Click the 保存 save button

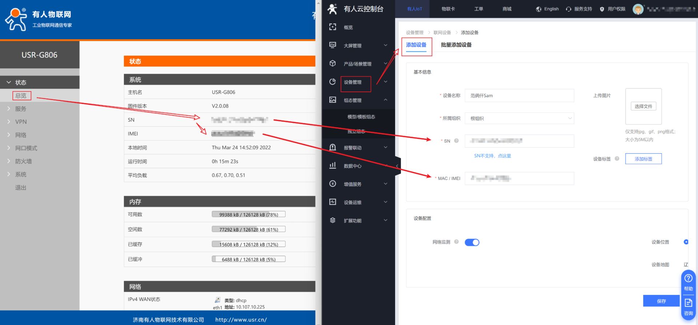click(x=661, y=301)
